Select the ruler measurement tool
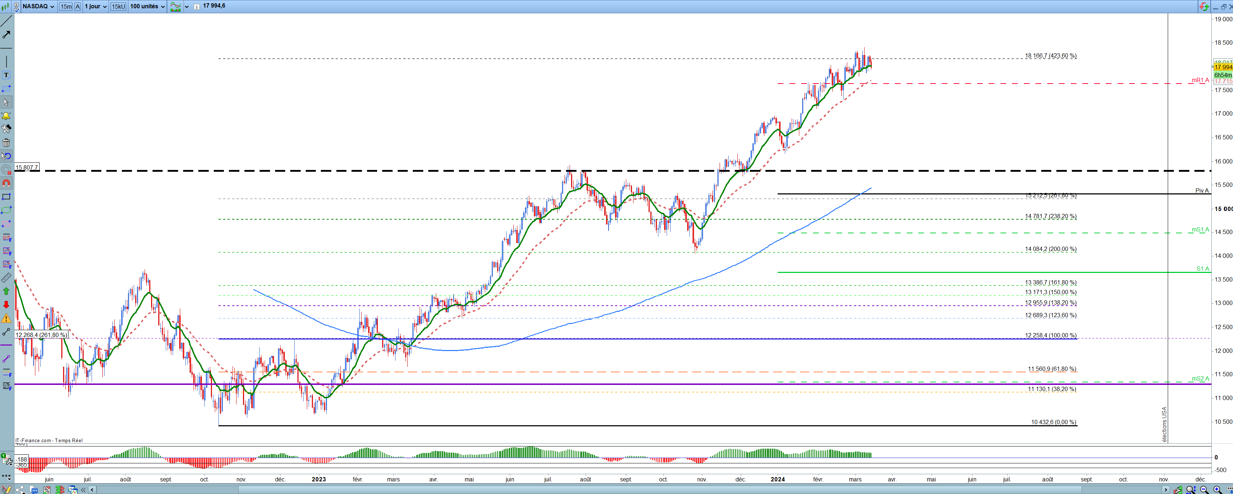The height and width of the screenshot is (494, 1233). pyautogui.click(x=6, y=278)
